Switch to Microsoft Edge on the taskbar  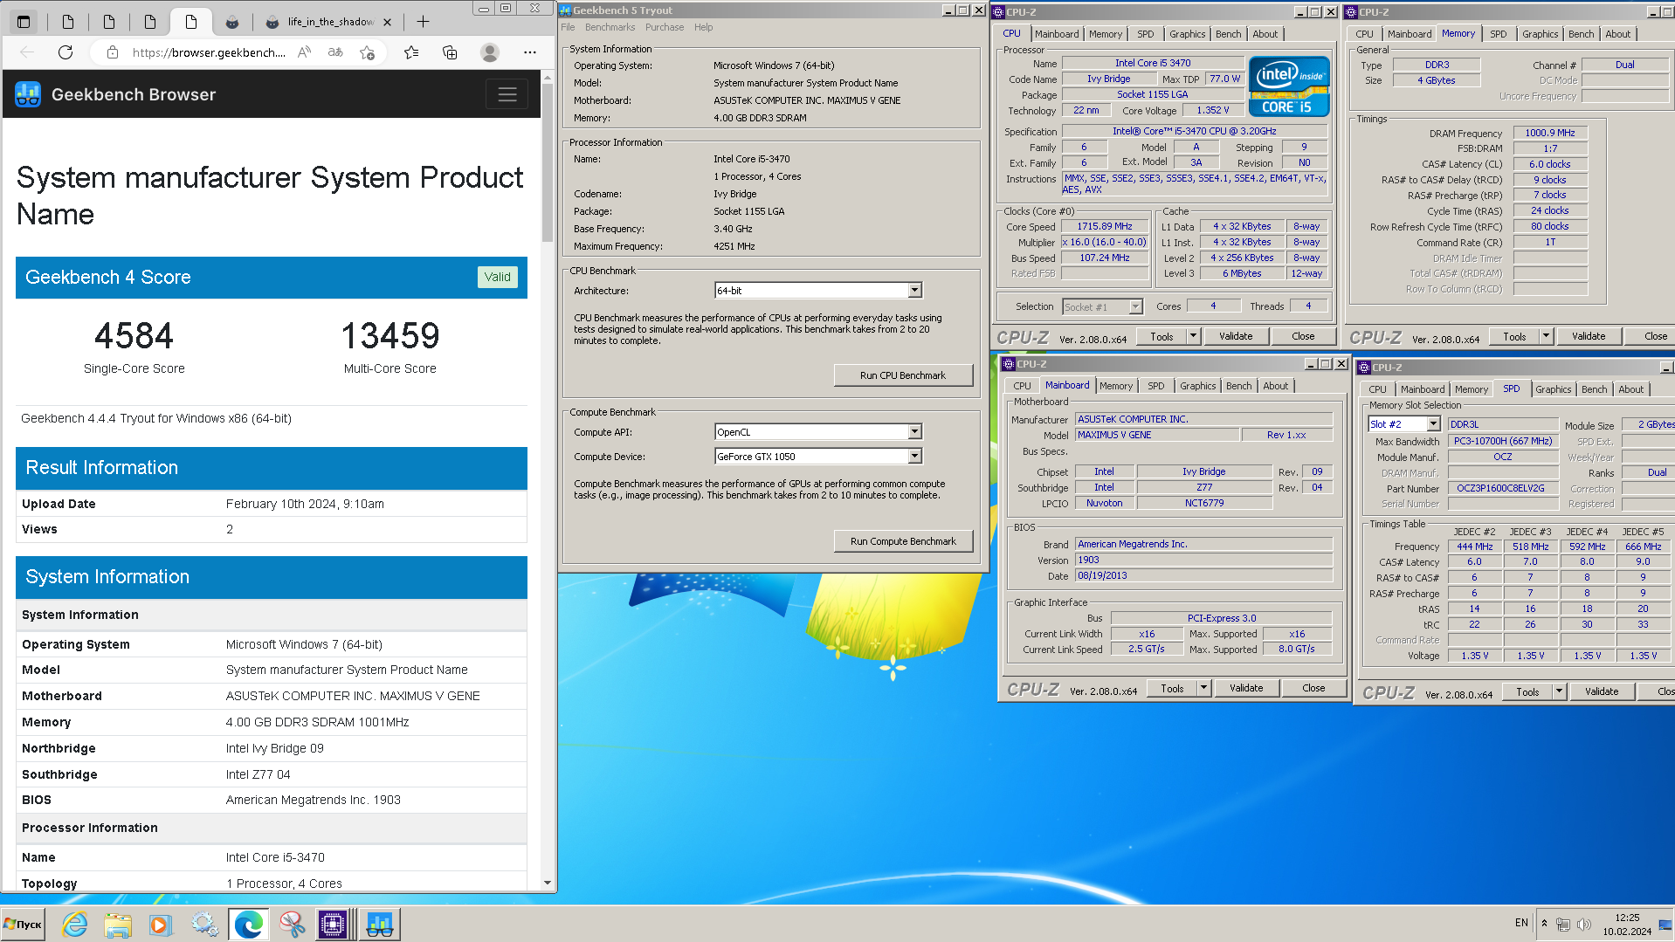[248, 924]
